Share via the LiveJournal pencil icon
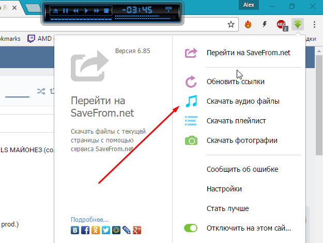The height and width of the screenshot is (243, 323). point(126,230)
